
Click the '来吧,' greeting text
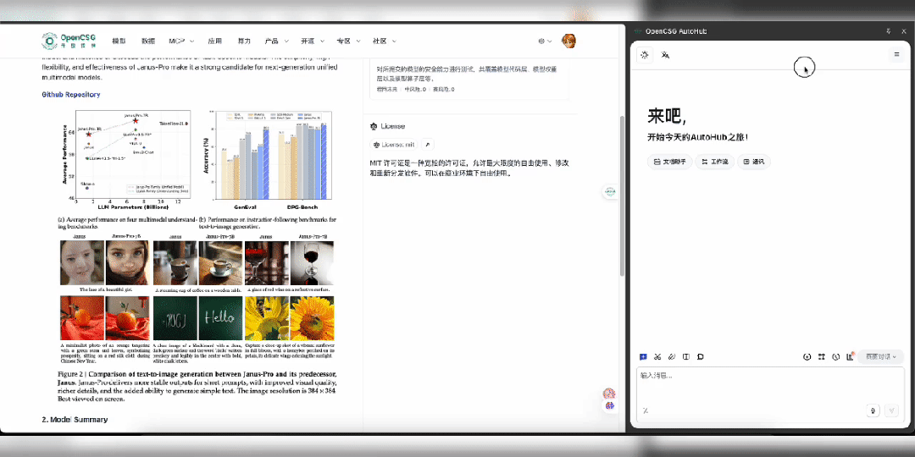point(667,117)
